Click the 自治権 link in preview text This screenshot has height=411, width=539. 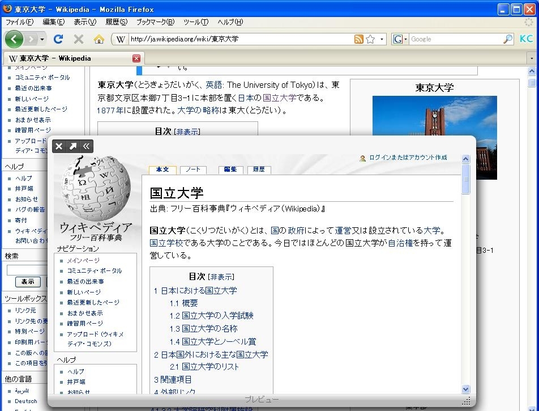[x=400, y=243]
